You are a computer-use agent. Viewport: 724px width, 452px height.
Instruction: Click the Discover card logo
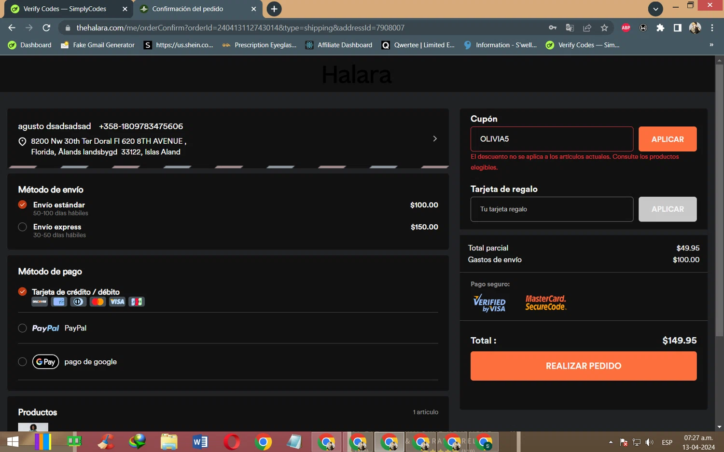point(40,301)
